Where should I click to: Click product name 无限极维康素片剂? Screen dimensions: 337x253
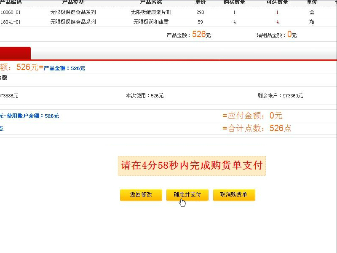tap(151, 12)
